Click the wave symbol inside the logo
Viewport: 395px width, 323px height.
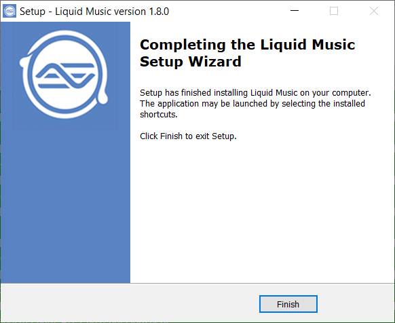[66, 75]
